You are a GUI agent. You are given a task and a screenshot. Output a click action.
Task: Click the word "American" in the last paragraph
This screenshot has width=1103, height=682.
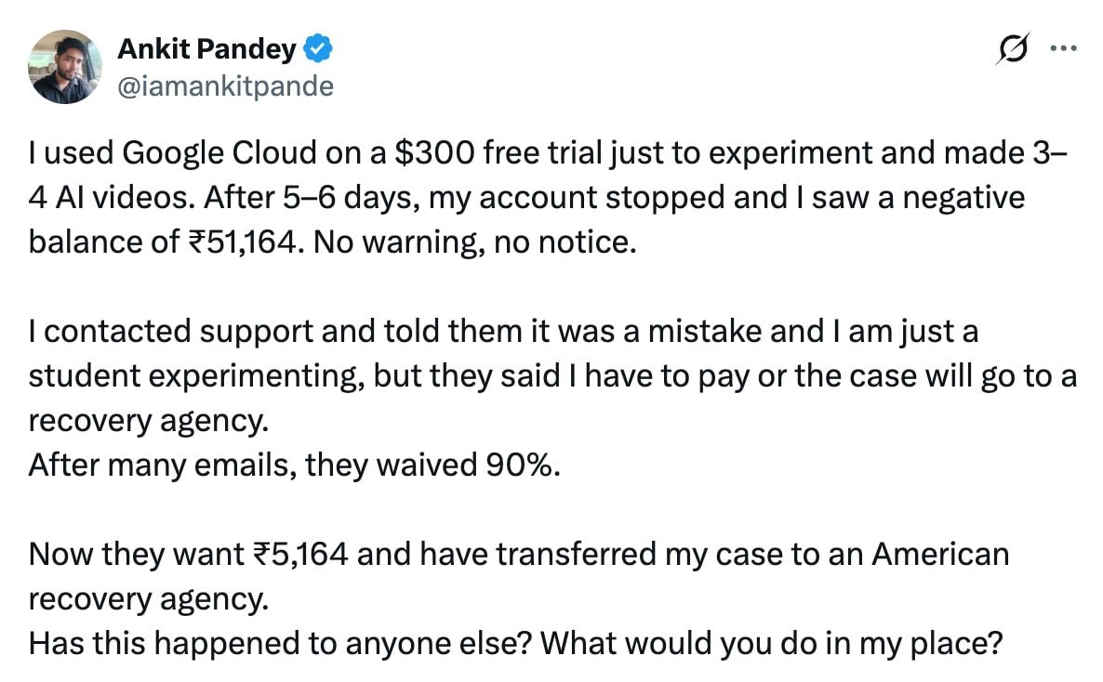coord(940,554)
